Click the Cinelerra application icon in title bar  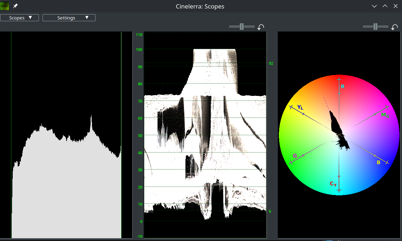point(5,6)
